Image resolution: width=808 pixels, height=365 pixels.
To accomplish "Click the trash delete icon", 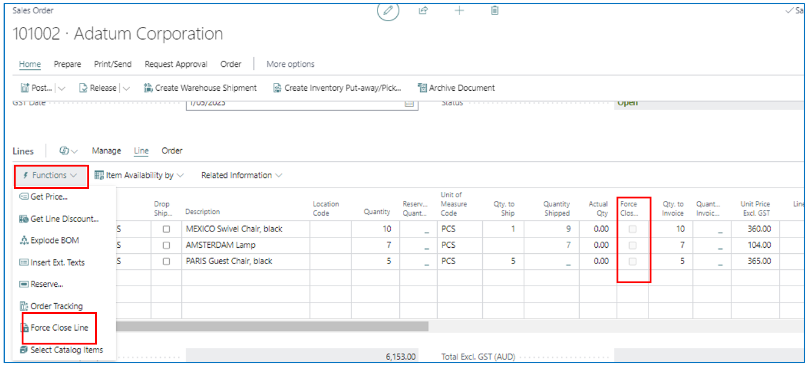I will click(x=494, y=10).
